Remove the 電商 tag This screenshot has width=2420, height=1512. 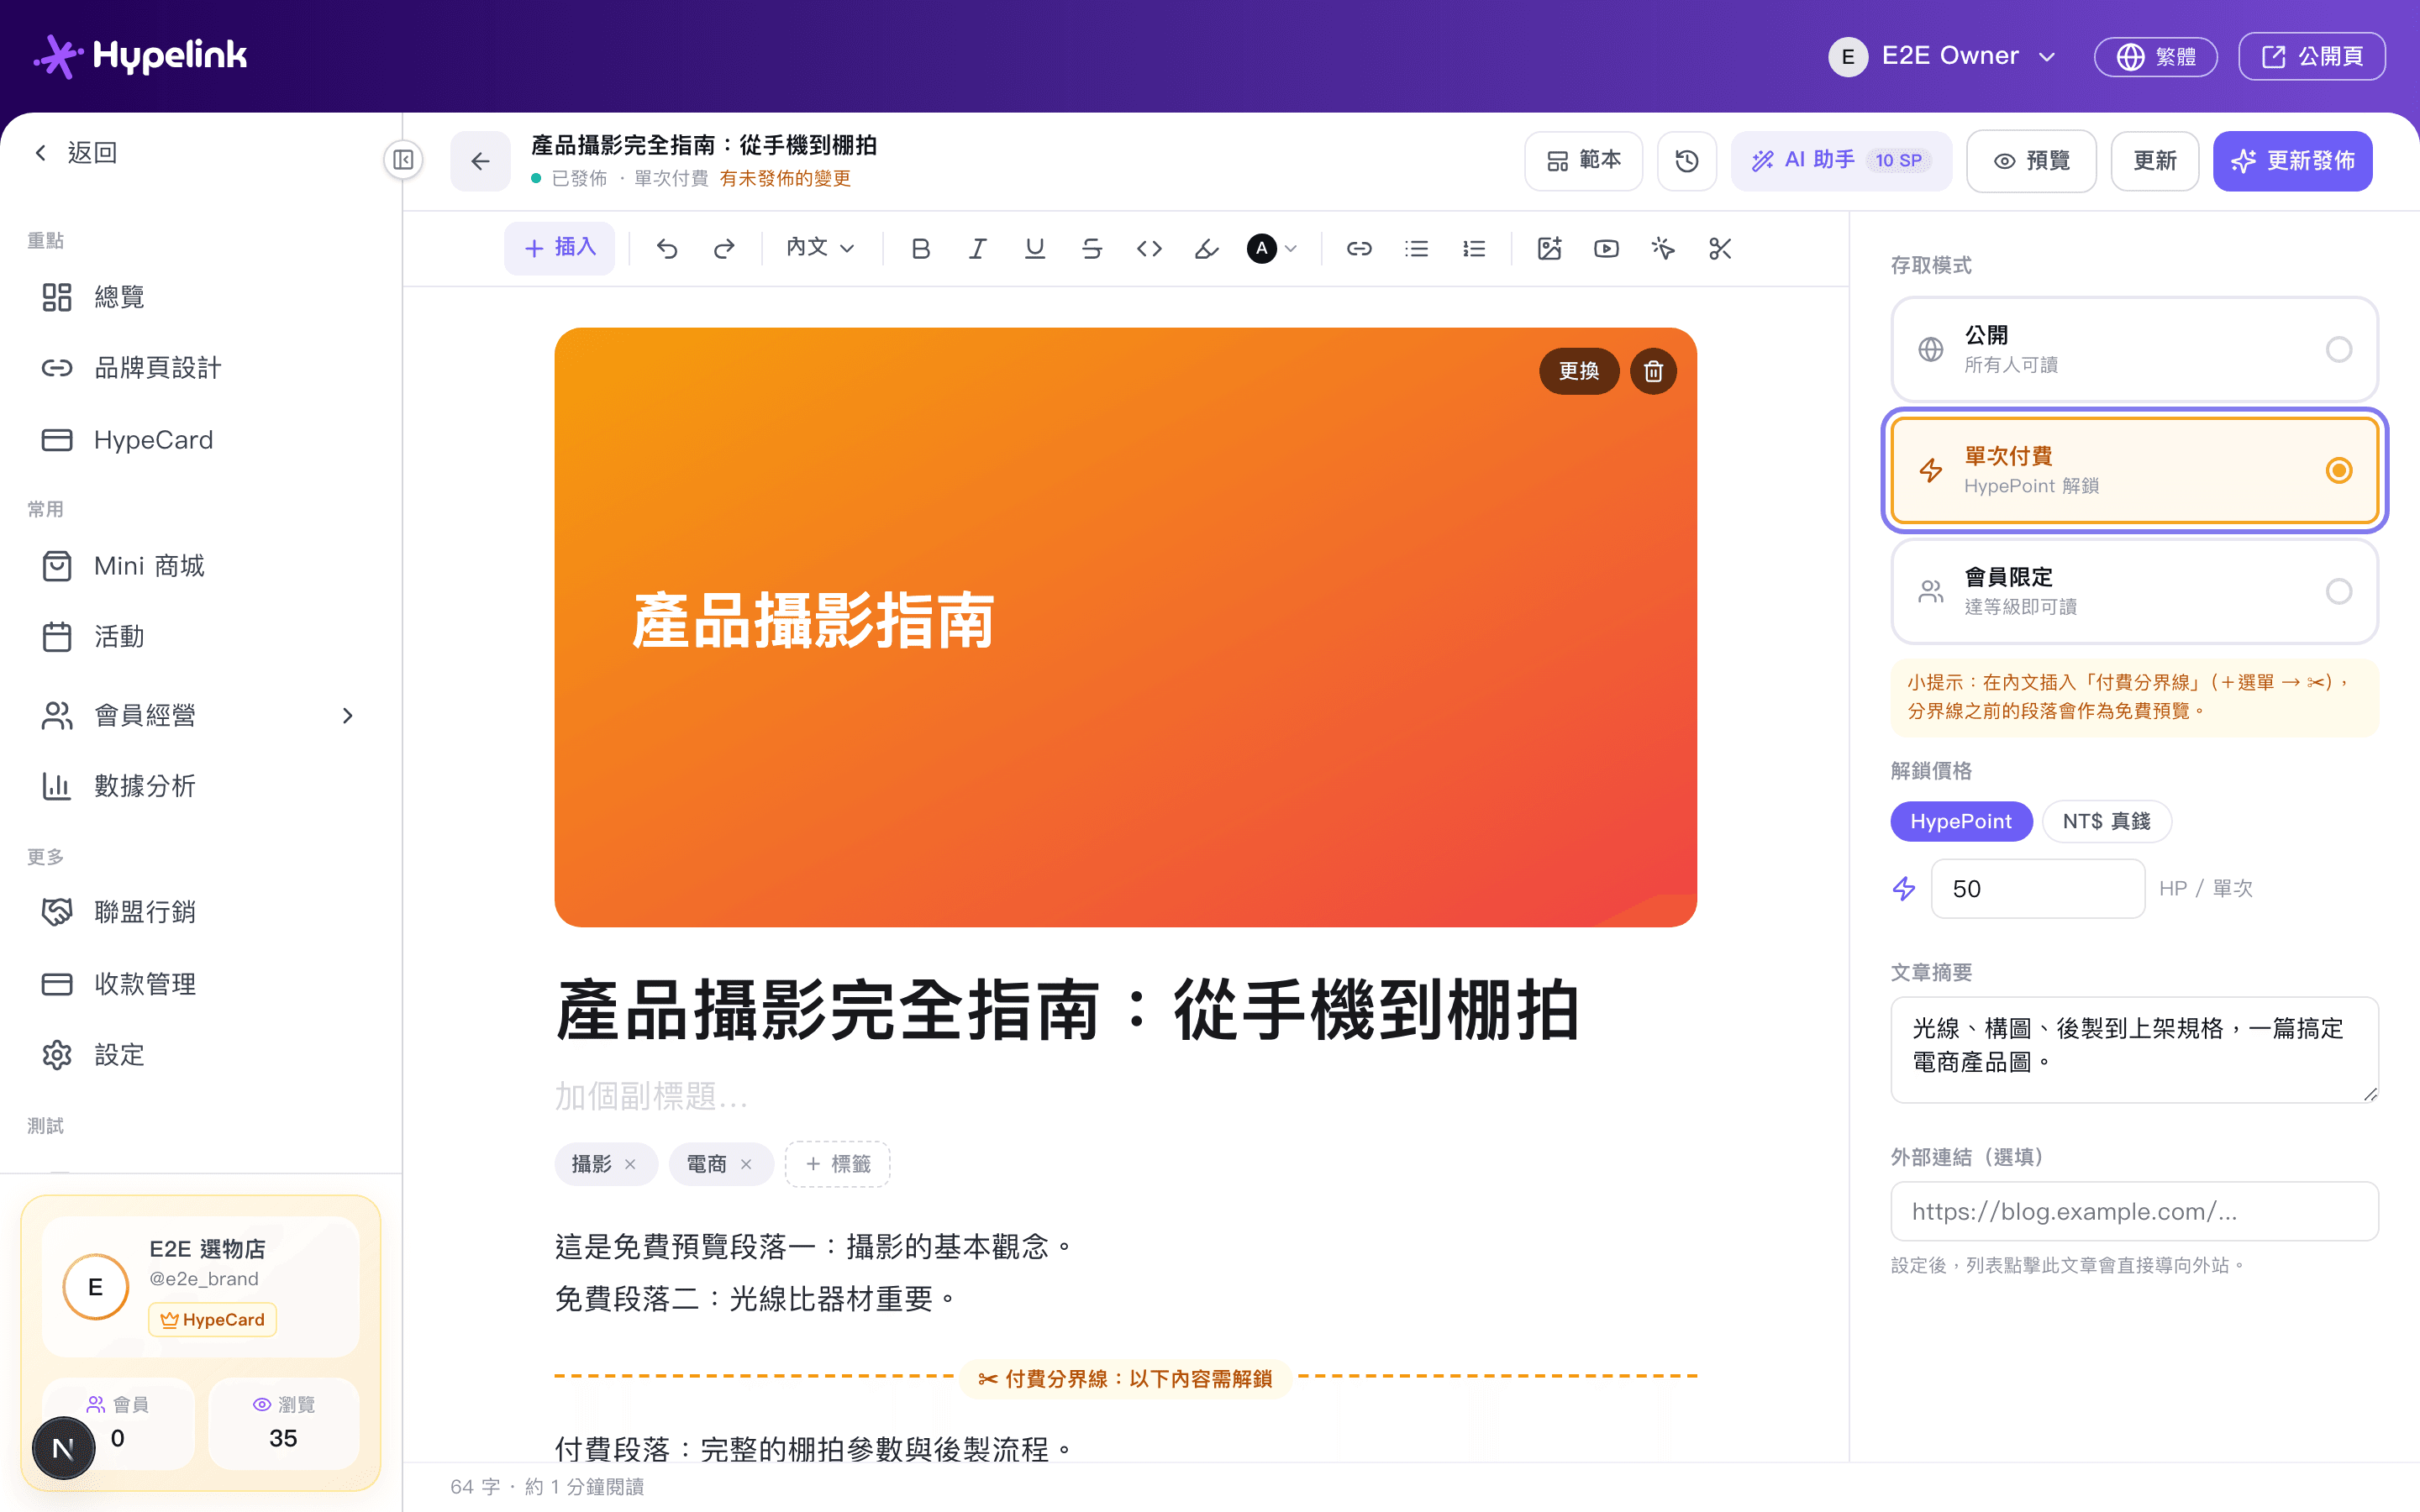coord(746,1164)
